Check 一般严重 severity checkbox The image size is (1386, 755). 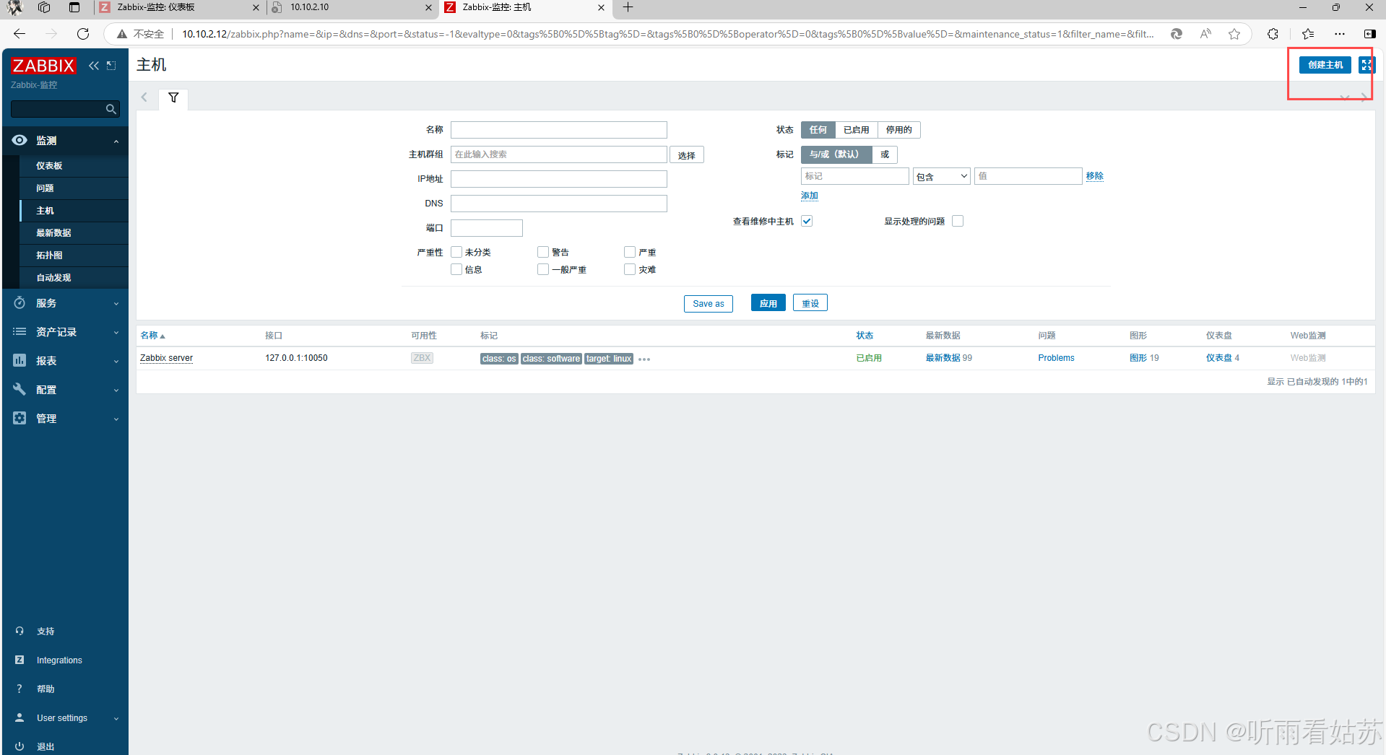click(543, 269)
